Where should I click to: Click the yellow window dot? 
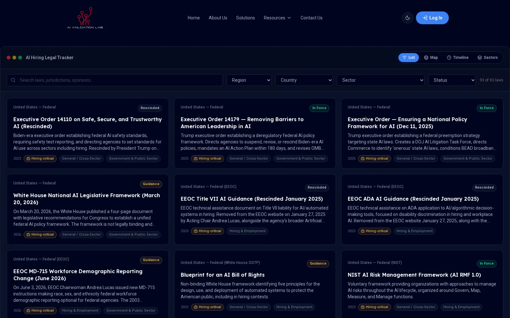[14, 58]
